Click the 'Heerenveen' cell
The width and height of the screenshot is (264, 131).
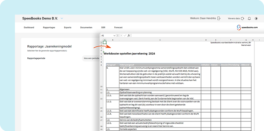(x=246, y=45)
